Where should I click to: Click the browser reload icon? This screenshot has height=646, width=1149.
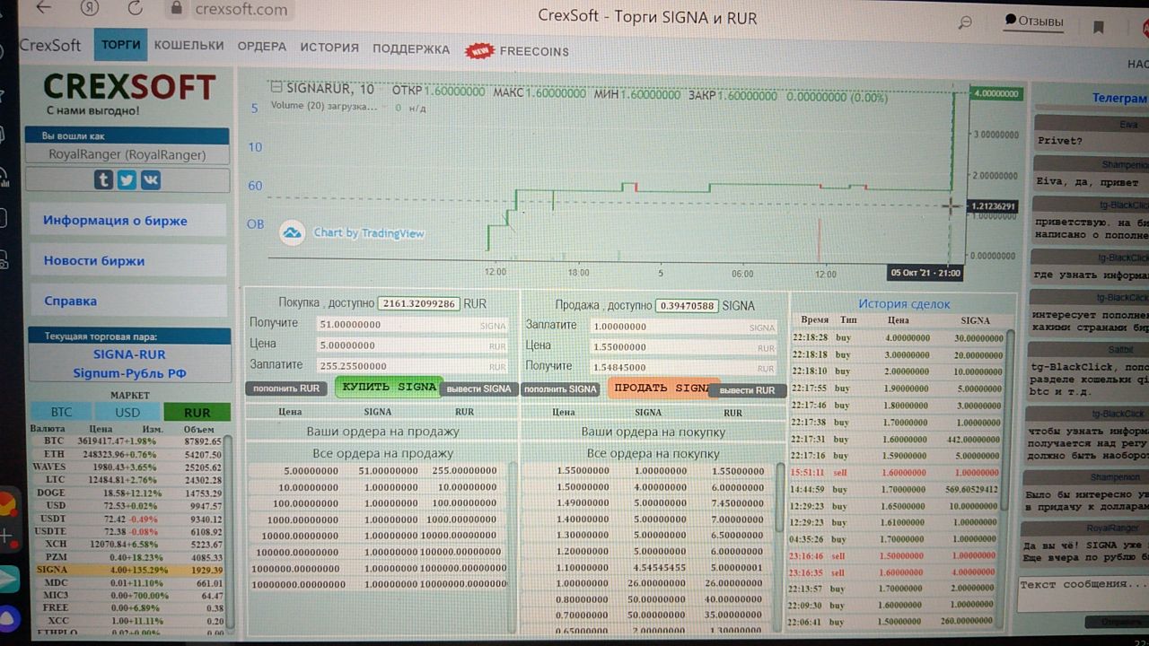(x=136, y=8)
